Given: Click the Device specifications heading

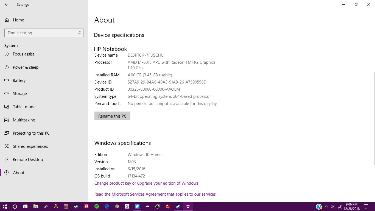Looking at the screenshot, I should [x=119, y=35].
